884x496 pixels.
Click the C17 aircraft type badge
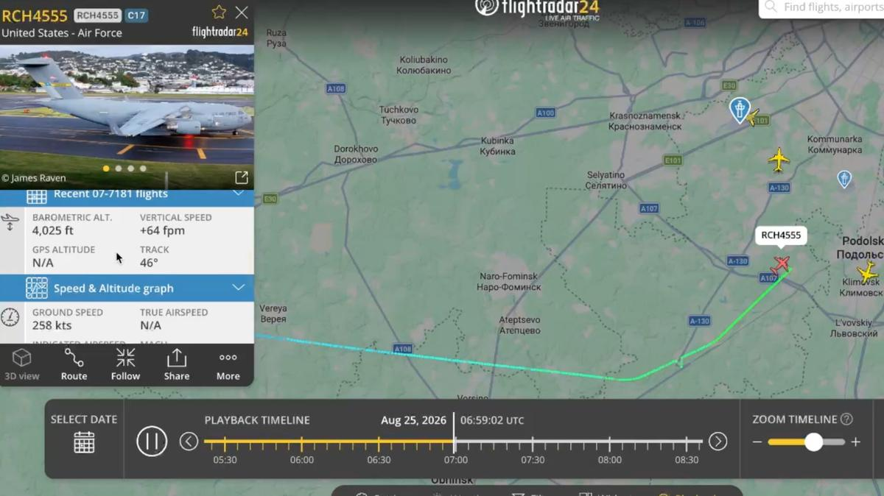coord(136,15)
